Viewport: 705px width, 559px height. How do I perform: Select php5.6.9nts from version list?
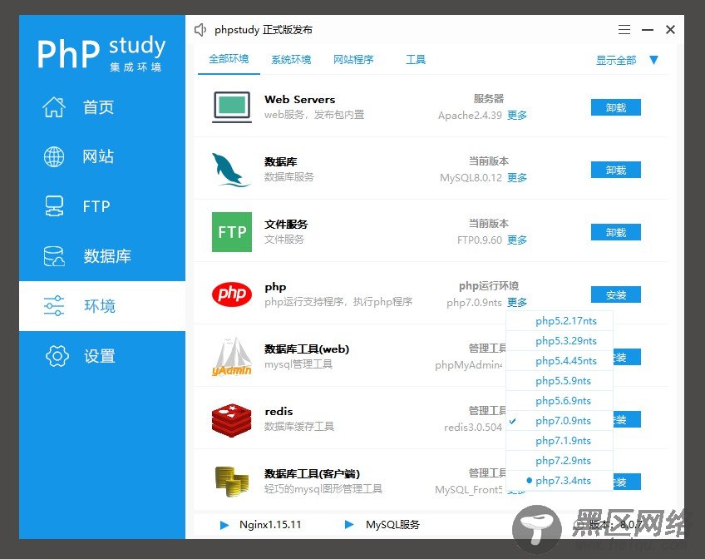[x=560, y=401]
